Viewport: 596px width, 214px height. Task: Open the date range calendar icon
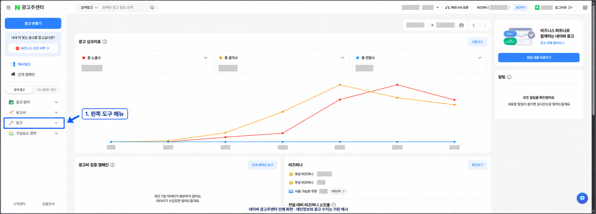[x=461, y=25]
